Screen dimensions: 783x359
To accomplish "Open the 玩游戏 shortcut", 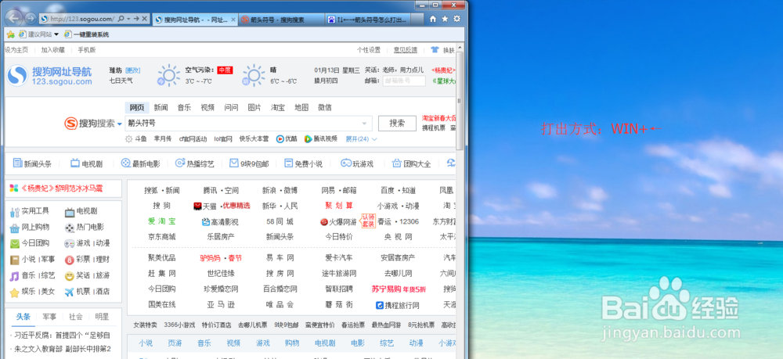I will tap(357, 163).
